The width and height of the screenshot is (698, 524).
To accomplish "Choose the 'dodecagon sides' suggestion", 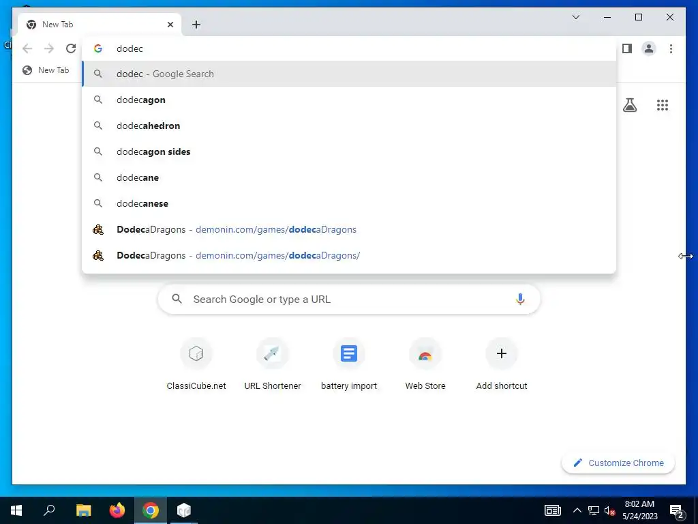I will 349,151.
